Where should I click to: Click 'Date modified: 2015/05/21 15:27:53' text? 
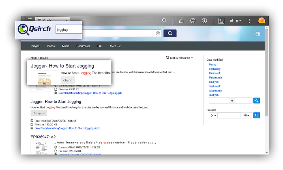coord(79,147)
